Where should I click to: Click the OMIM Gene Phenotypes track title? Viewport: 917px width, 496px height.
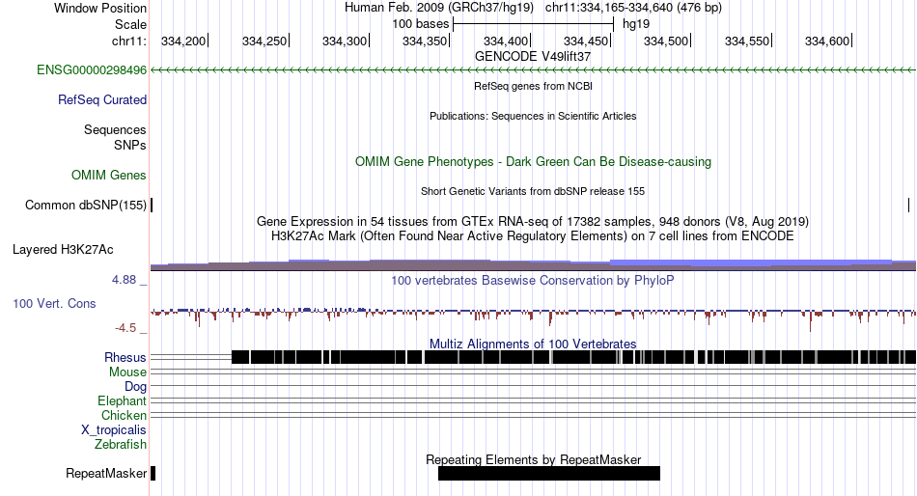534,161
